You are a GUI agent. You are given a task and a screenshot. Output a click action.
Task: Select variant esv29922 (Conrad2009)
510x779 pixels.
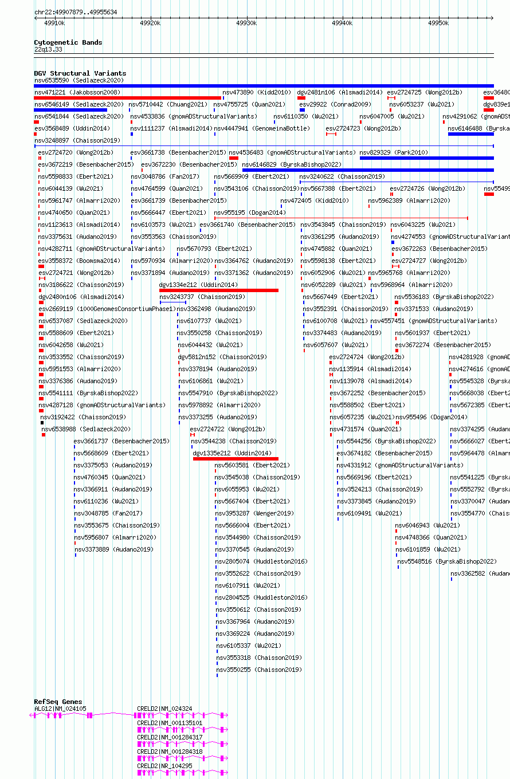pos(335,104)
